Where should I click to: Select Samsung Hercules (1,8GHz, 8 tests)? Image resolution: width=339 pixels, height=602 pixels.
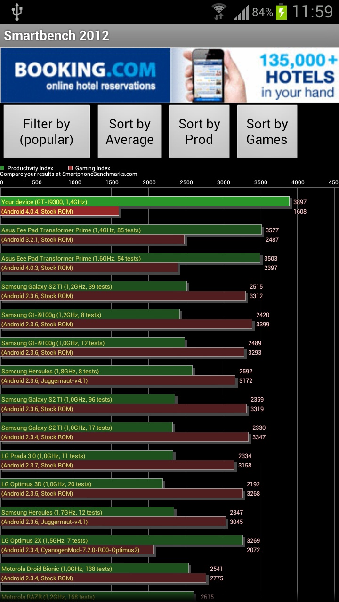(96, 371)
